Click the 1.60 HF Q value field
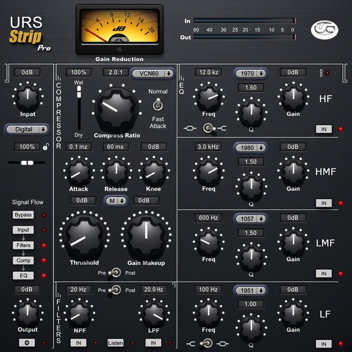 point(251,88)
